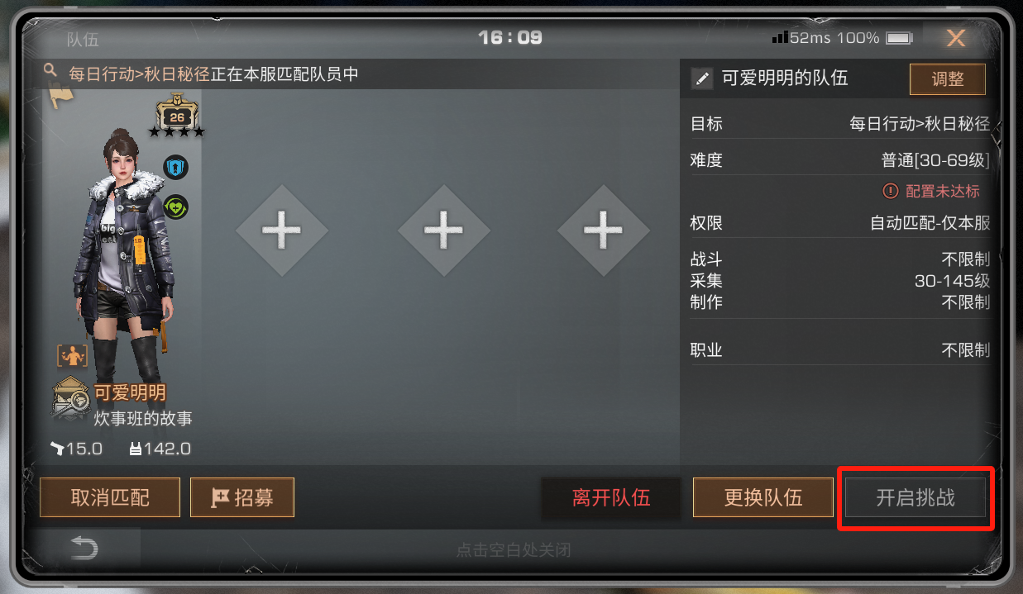Tap the magnifier search icon at top-left
This screenshot has width=1023, height=594.
coord(50,71)
